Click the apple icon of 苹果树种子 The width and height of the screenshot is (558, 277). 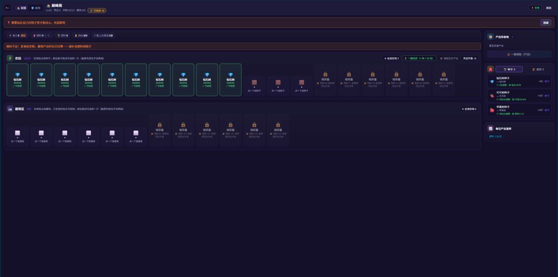click(x=492, y=111)
